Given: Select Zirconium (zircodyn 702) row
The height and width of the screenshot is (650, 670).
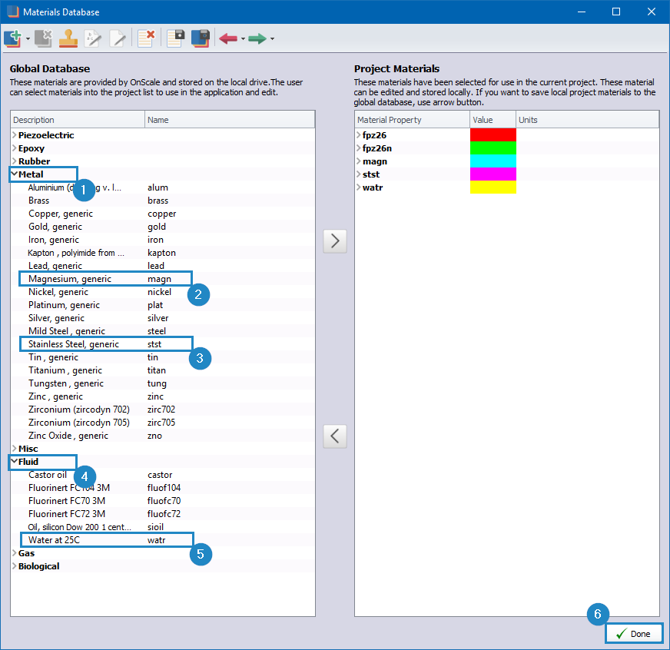Looking at the screenshot, I should coord(163,410).
